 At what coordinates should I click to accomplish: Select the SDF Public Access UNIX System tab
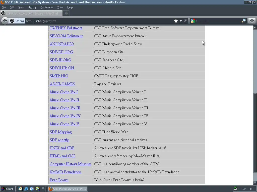[31, 13]
